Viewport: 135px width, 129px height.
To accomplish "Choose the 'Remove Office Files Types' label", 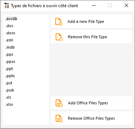I will pyautogui.click(x=91, y=118).
